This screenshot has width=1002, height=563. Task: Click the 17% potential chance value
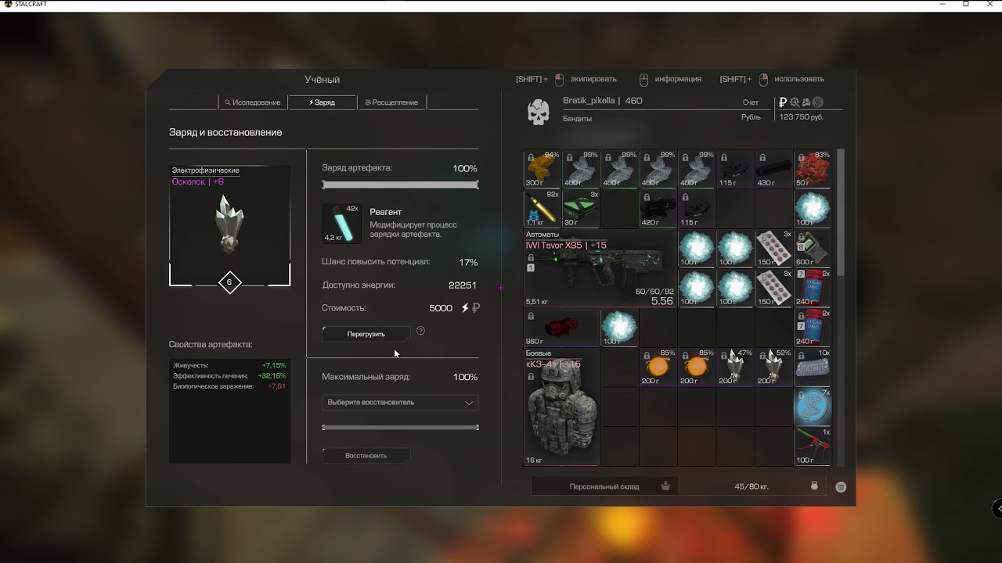click(468, 263)
